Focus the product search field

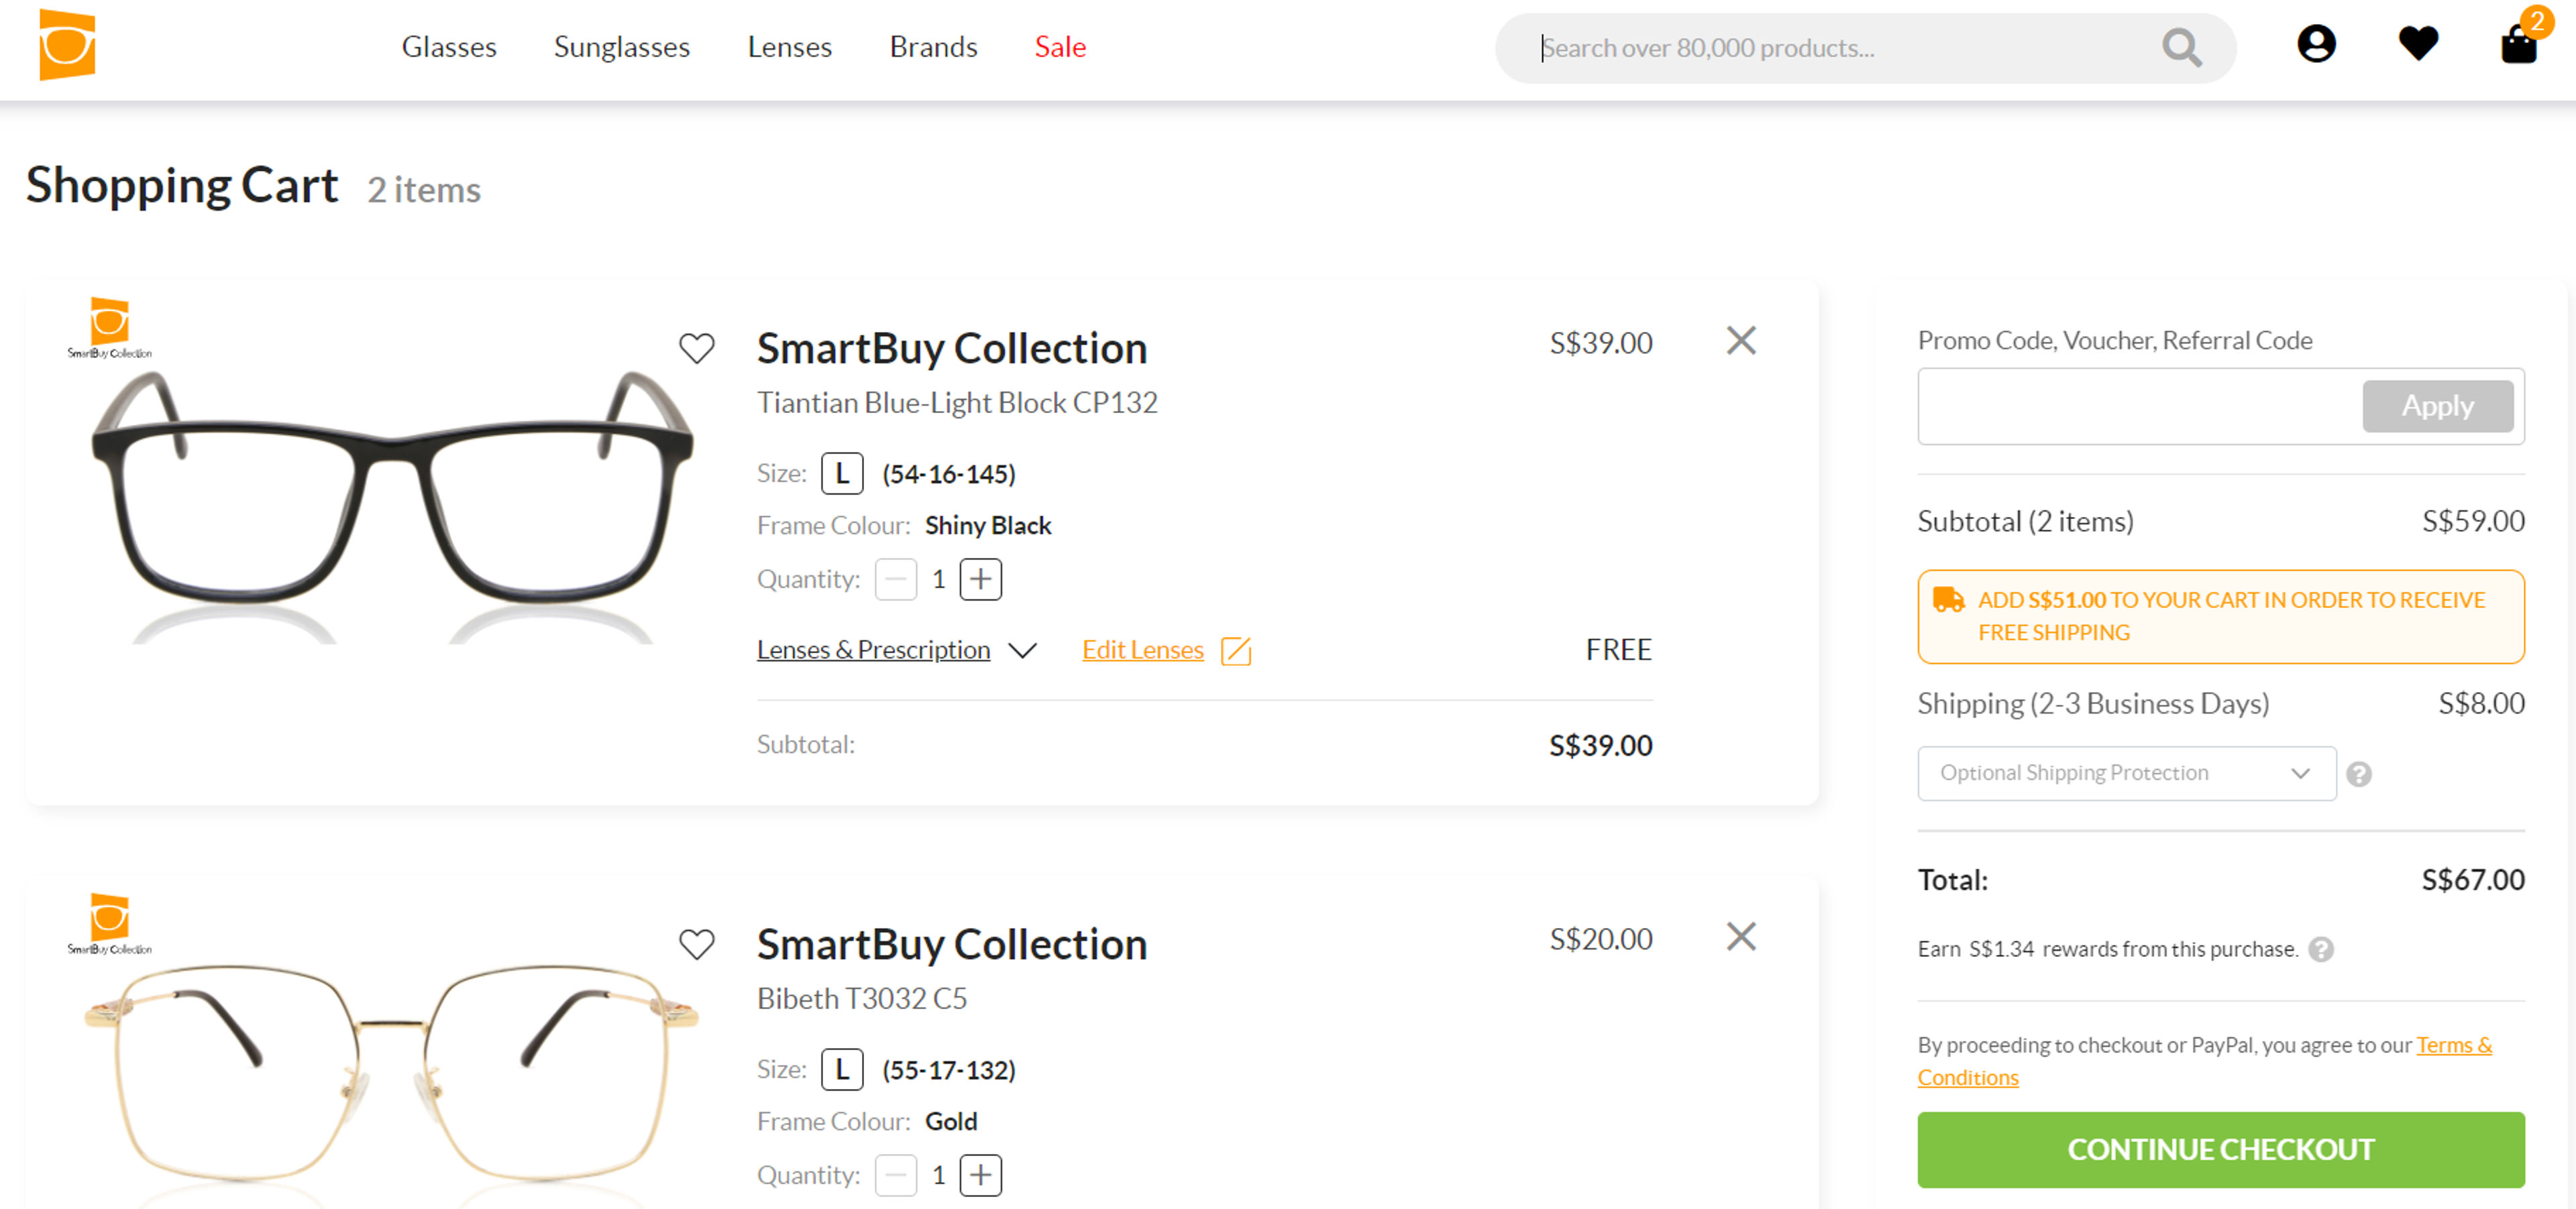coord(1845,47)
